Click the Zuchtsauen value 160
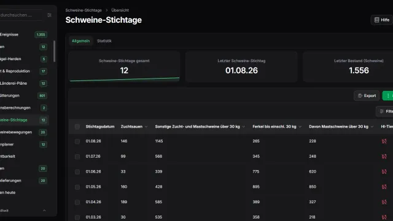The width and height of the screenshot is (393, 221). point(124,187)
